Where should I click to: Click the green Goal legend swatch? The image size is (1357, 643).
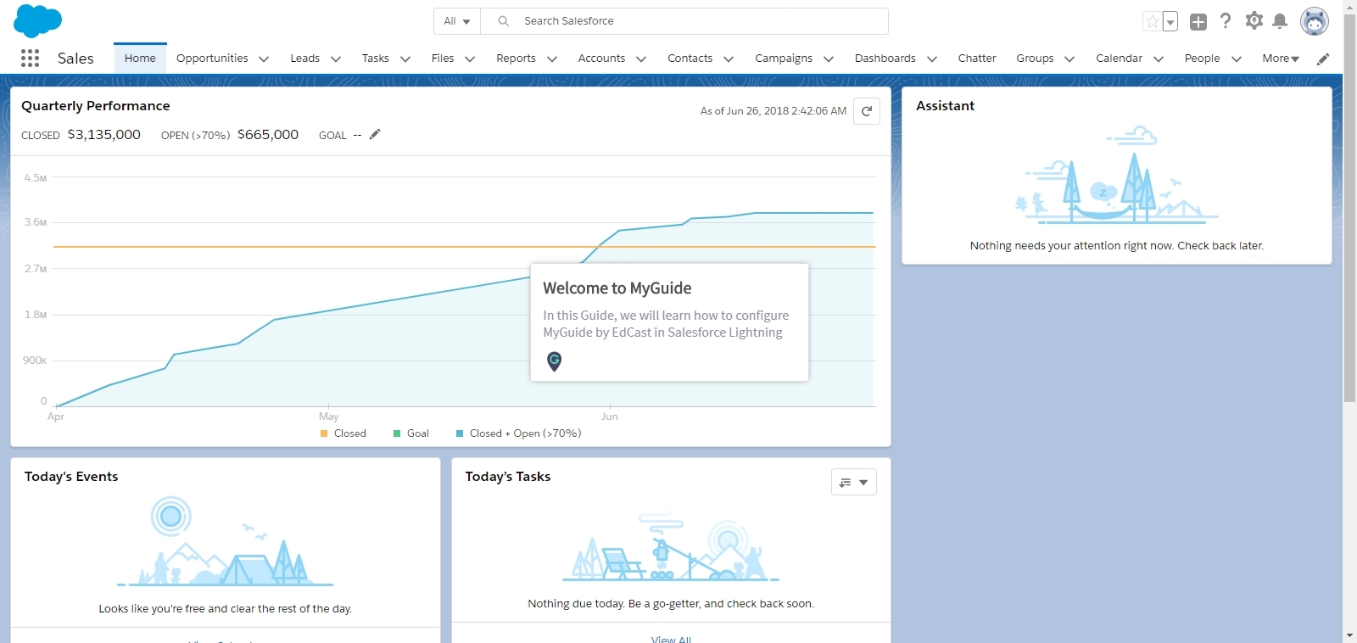click(x=397, y=433)
